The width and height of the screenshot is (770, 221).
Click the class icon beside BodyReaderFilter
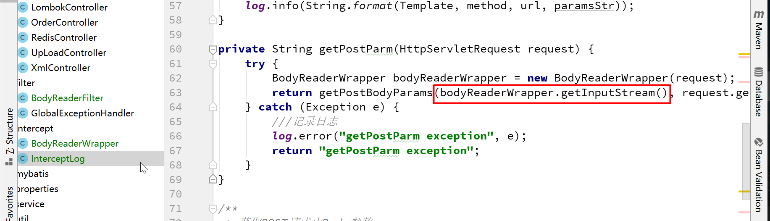coord(23,98)
